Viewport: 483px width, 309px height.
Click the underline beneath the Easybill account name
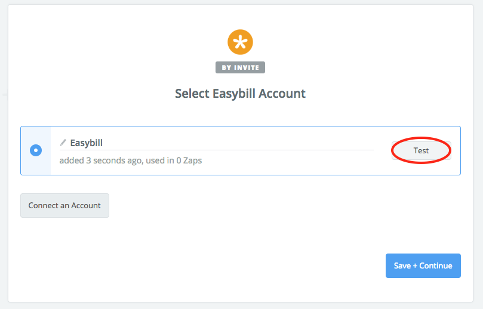pyautogui.click(x=216, y=150)
